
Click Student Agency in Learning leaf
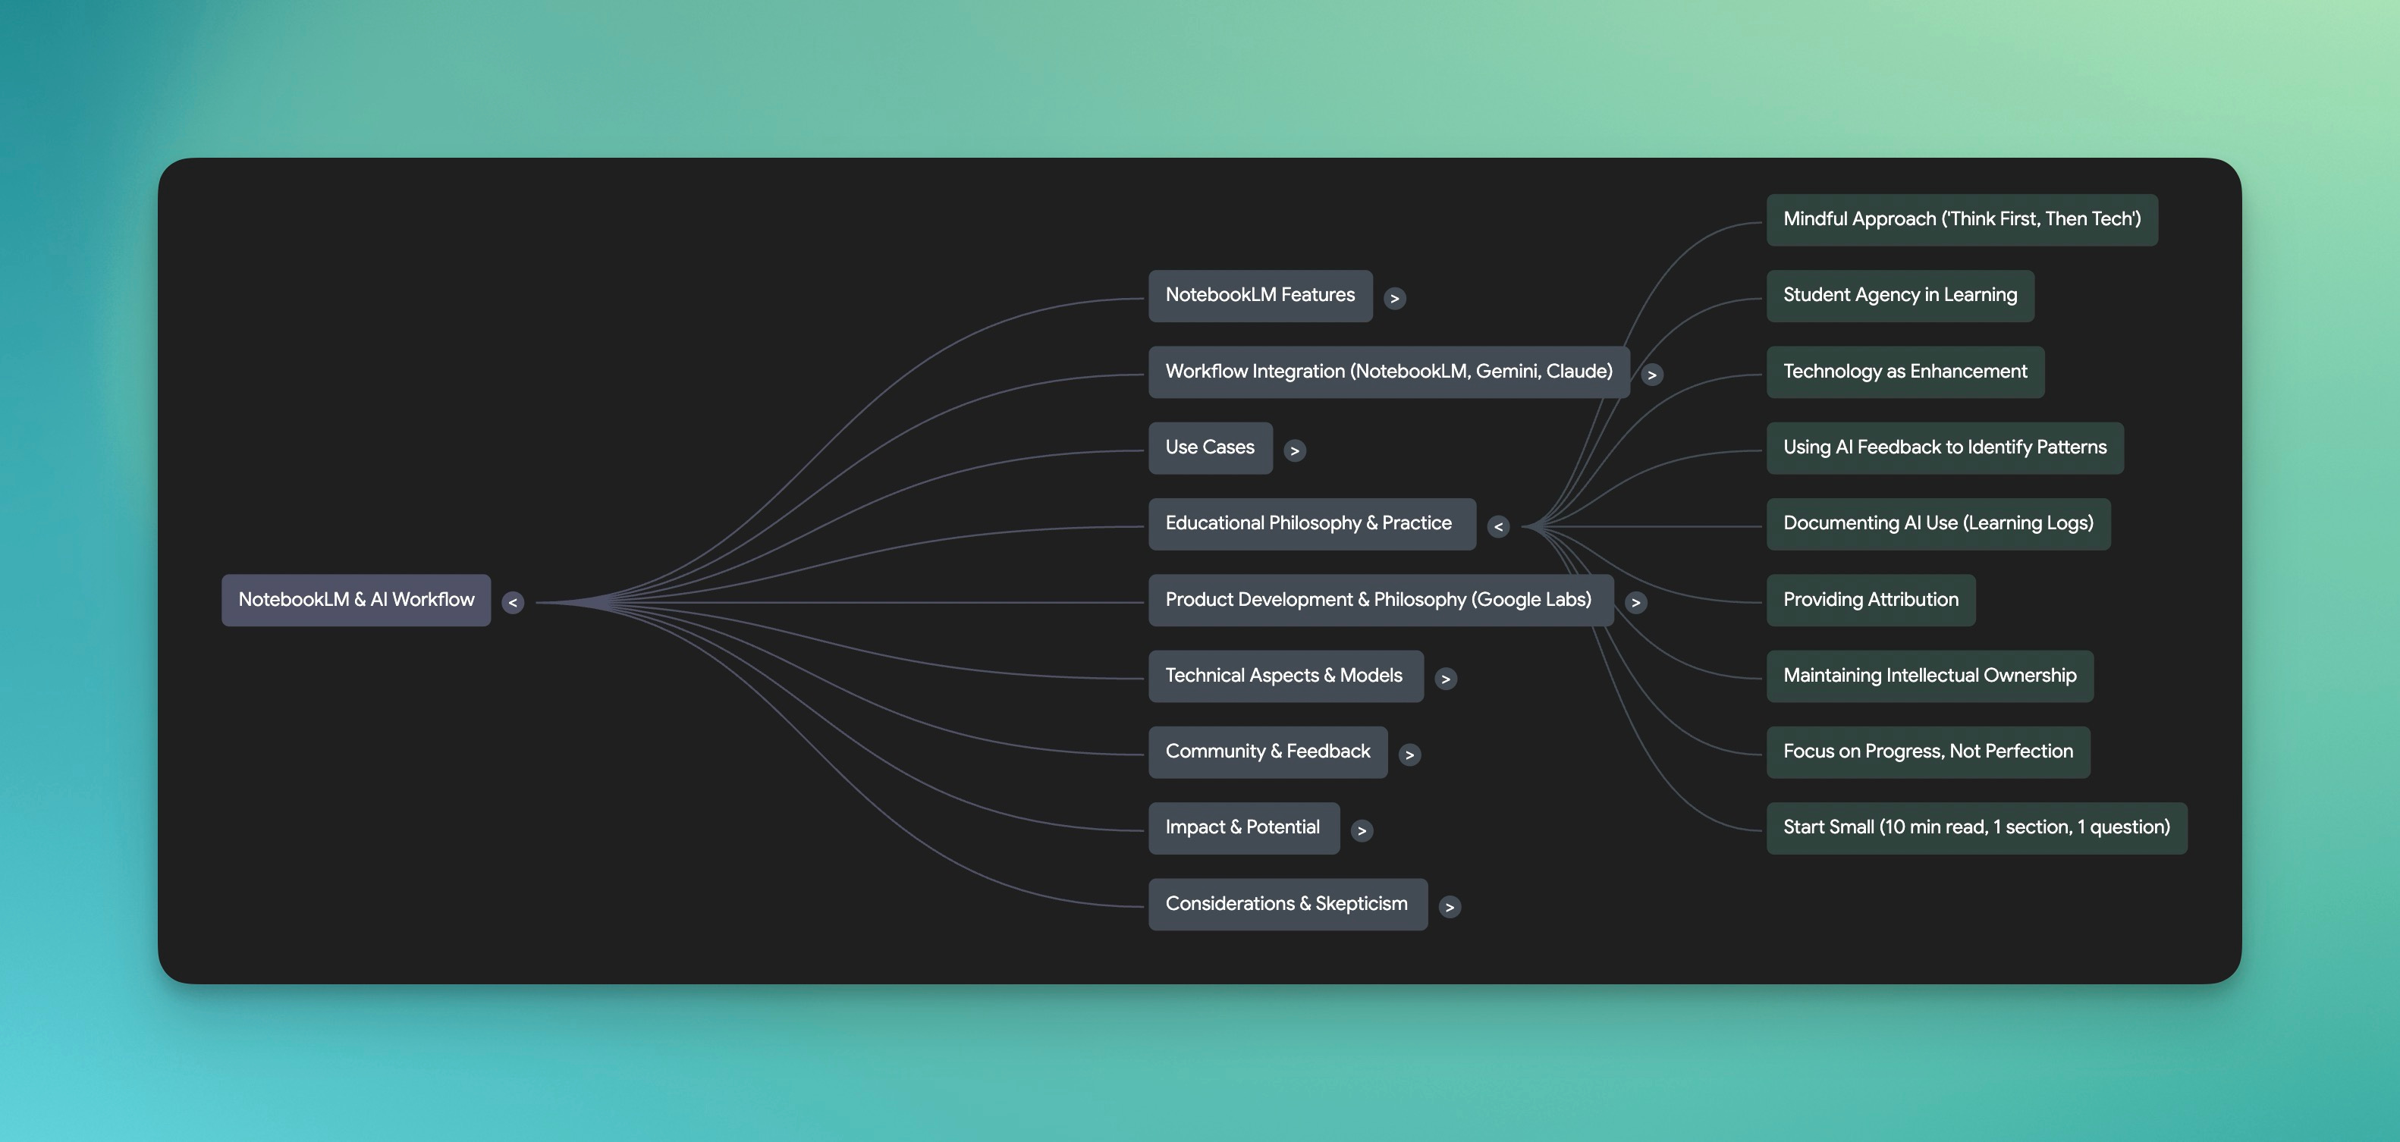click(1901, 296)
